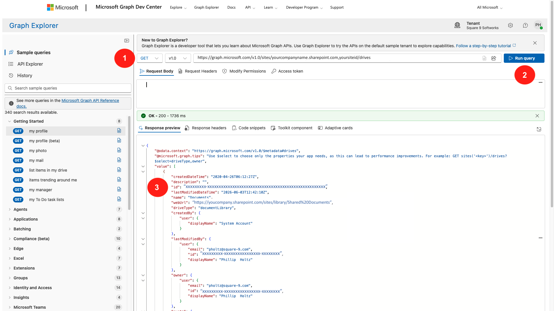Expand the Agents category
The image size is (554, 311).
[10, 209]
